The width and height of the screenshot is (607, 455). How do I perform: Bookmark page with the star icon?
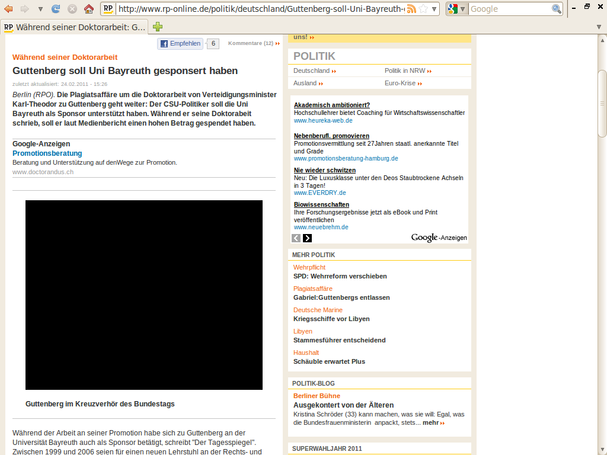[423, 9]
